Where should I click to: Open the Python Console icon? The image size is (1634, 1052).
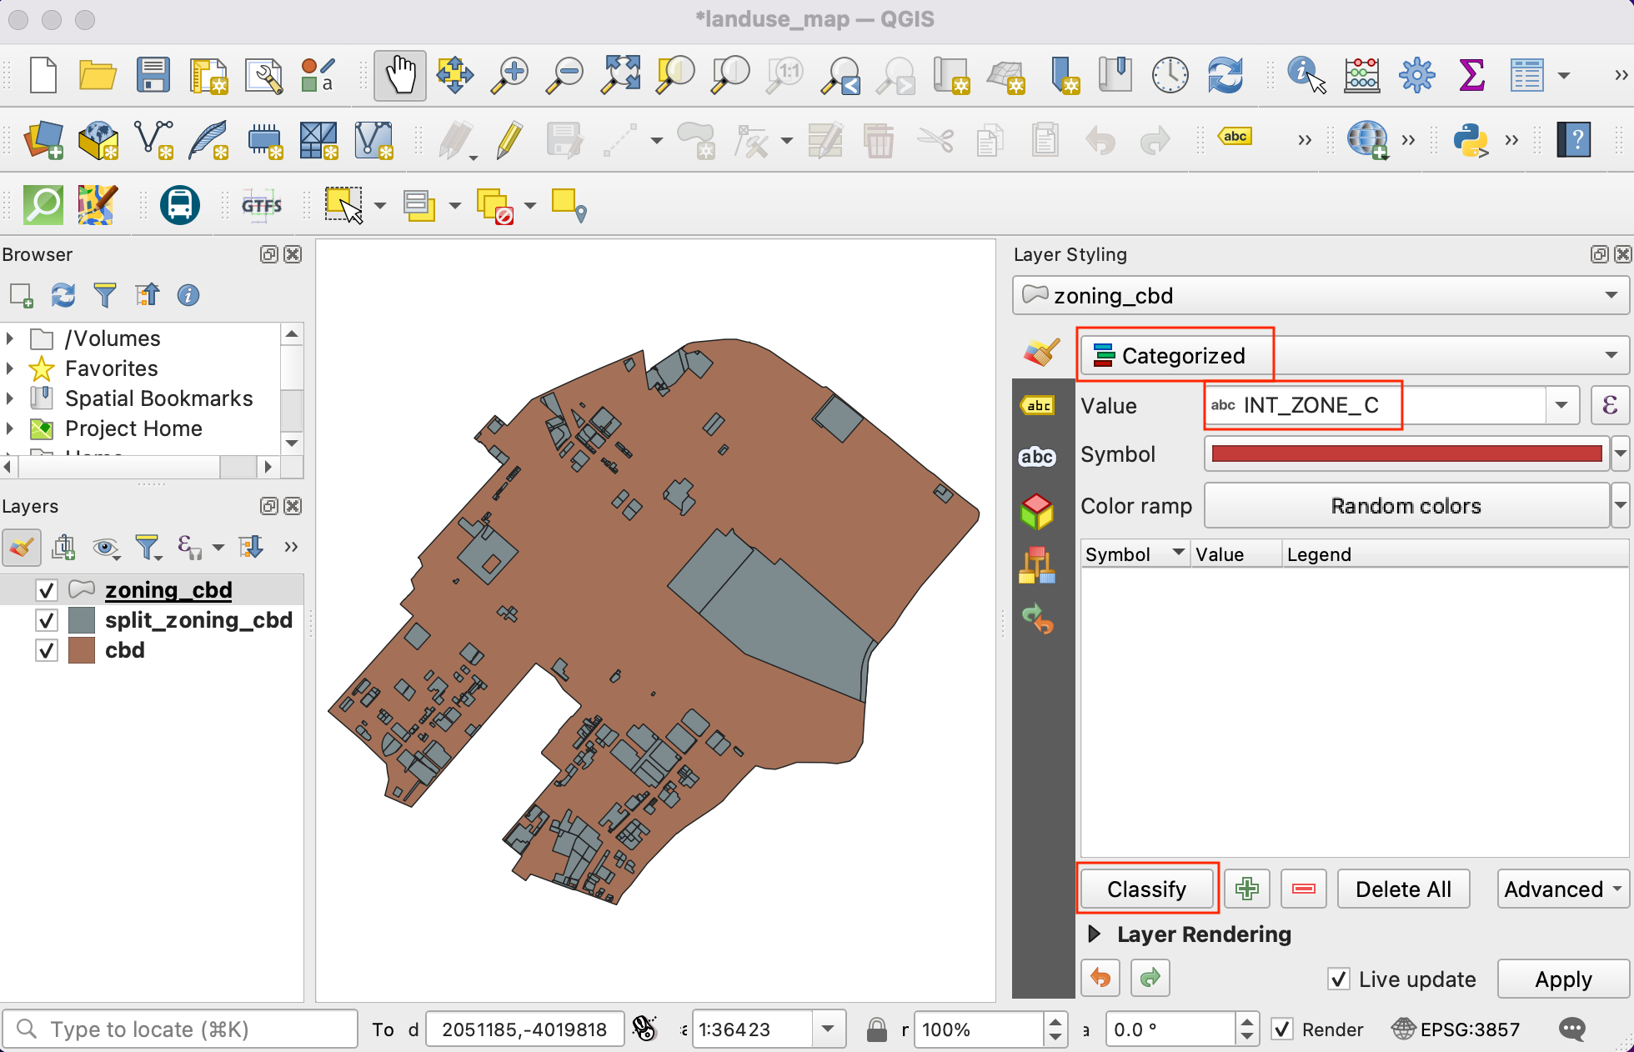tap(1471, 140)
